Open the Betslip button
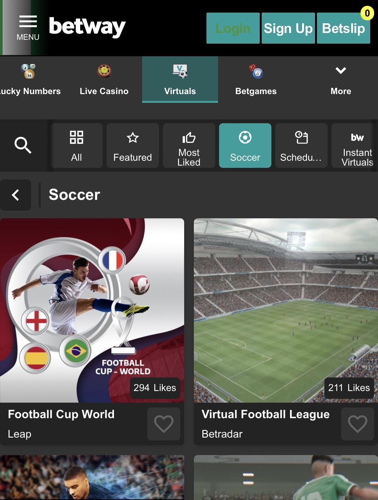This screenshot has height=500, width=378. 343,28
